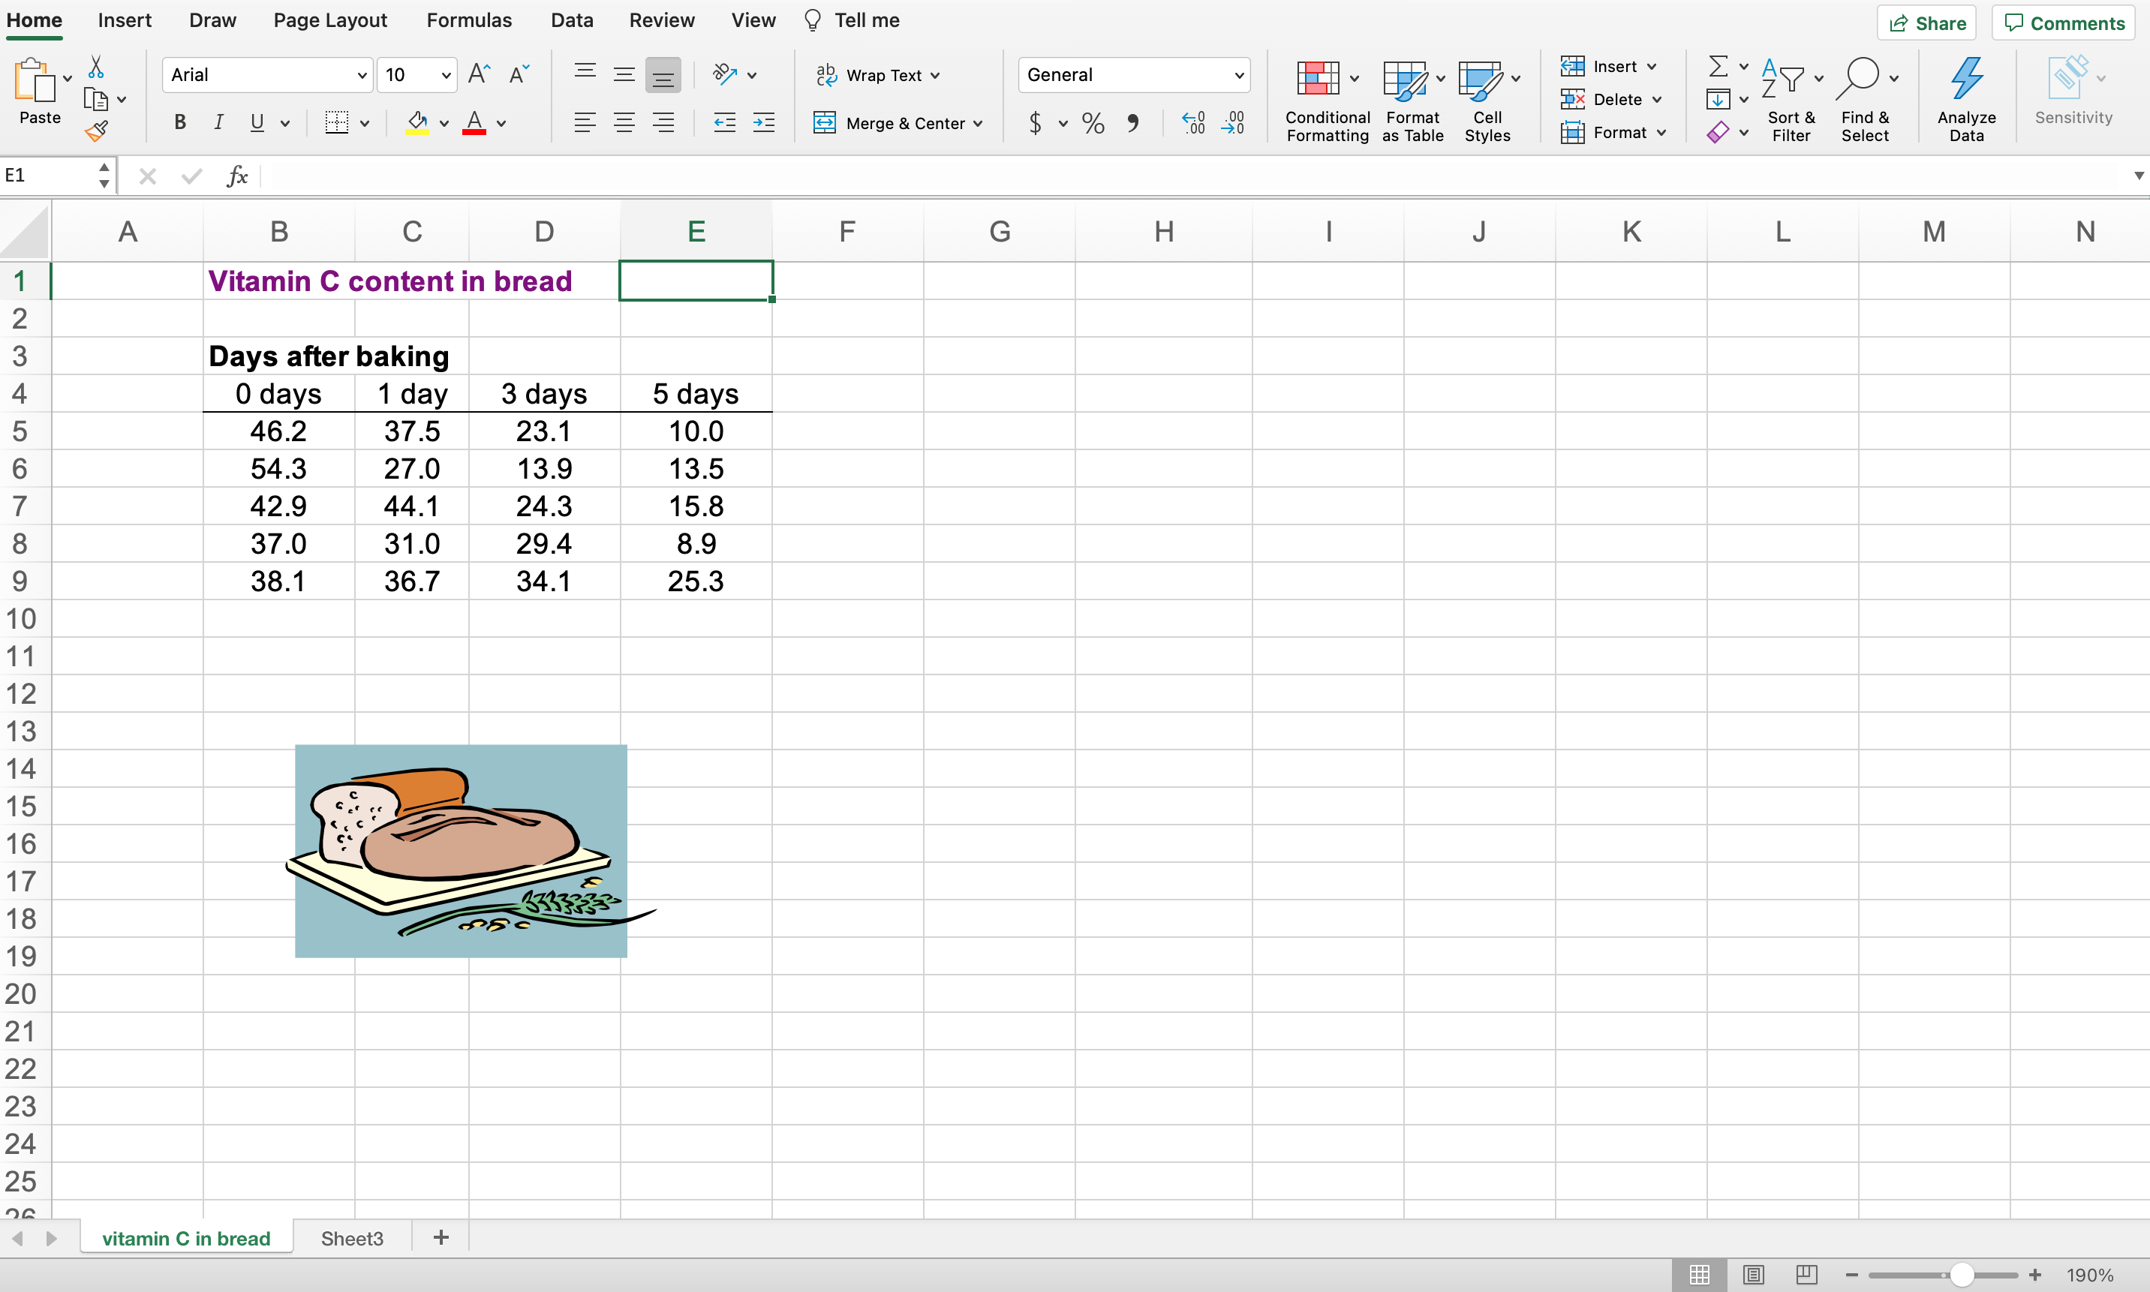Open the Merge & Center dropdown arrow
This screenshot has height=1292, width=2150.
(978, 124)
